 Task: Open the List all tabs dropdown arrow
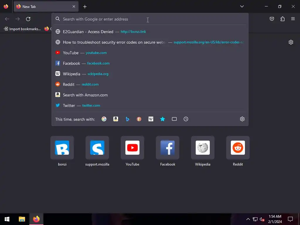[x=242, y=6]
